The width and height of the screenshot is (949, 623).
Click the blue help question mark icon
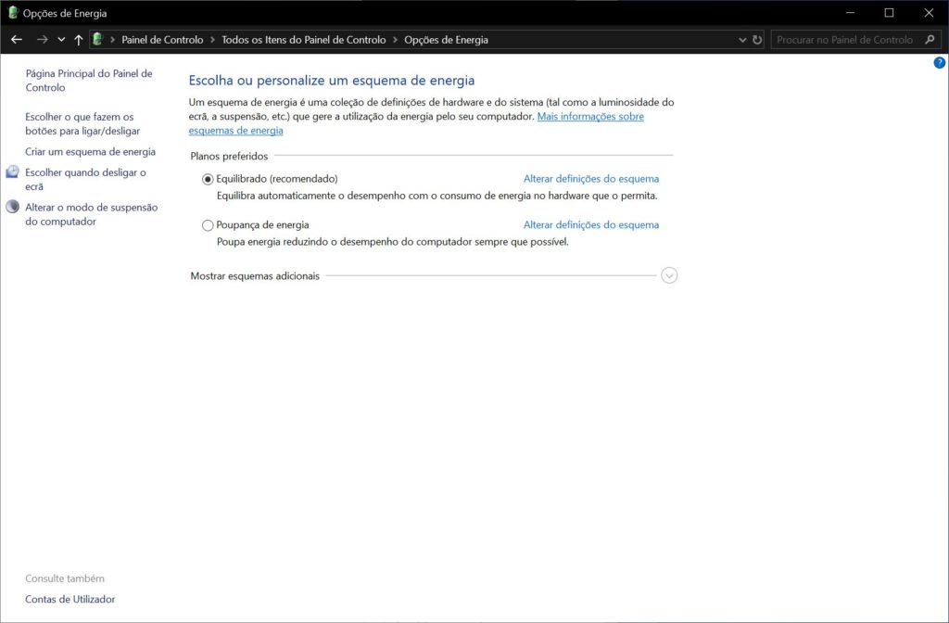(x=939, y=62)
